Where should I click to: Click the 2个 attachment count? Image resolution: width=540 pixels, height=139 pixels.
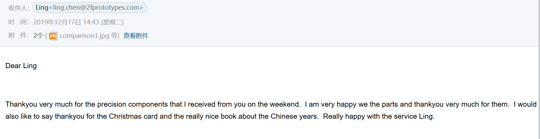(x=38, y=36)
